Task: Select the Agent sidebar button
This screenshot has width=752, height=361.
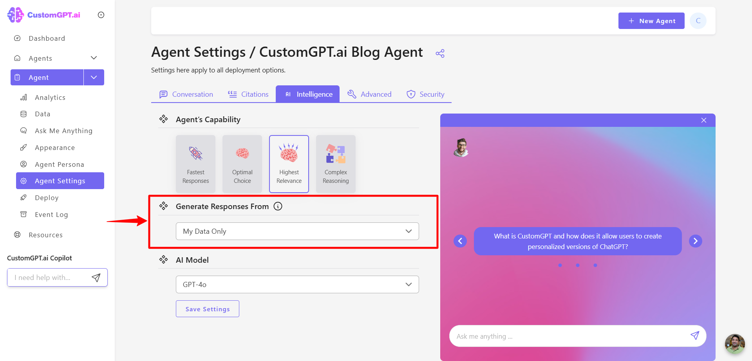Action: 47,78
